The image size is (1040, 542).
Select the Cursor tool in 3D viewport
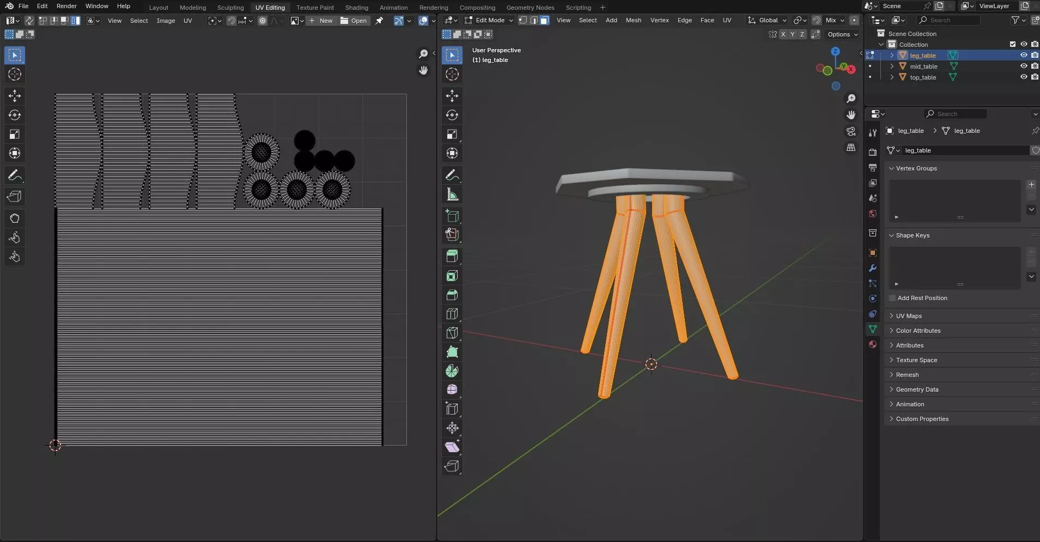click(x=452, y=74)
